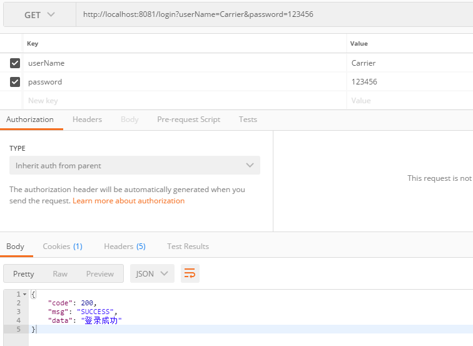The height and width of the screenshot is (346, 473).
Task: Click line number 5 in response gutter
Action: pyautogui.click(x=18, y=329)
